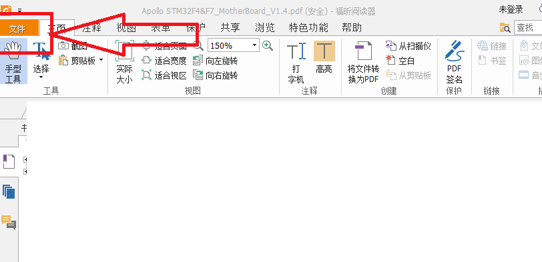Click the find folder search icon

tap(505, 27)
